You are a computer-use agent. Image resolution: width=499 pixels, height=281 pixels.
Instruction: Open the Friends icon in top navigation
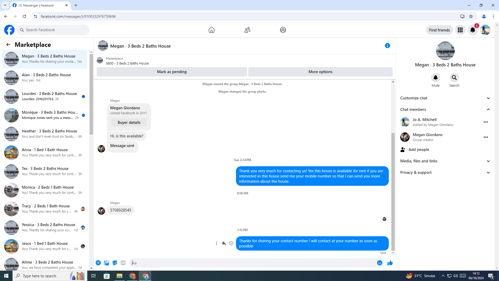click(x=247, y=30)
